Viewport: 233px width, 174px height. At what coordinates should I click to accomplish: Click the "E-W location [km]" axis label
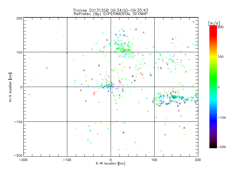(110, 163)
